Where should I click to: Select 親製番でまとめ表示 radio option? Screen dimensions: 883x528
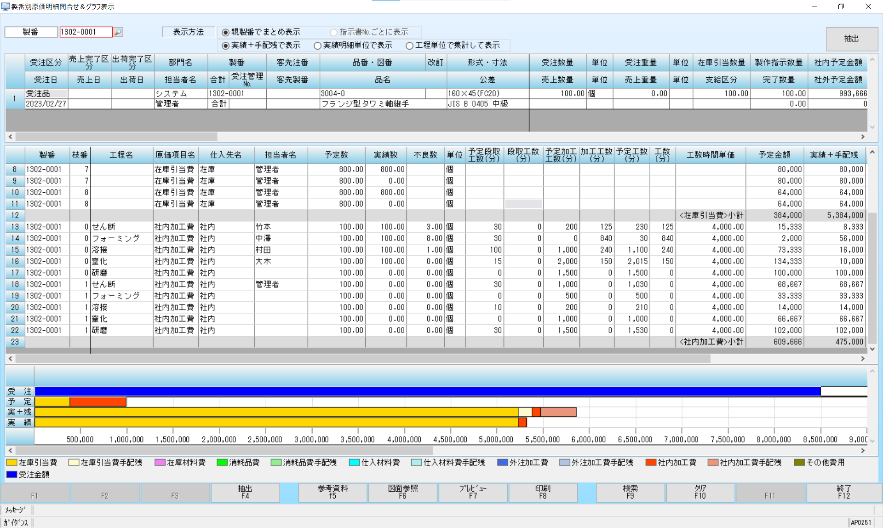[x=226, y=32]
